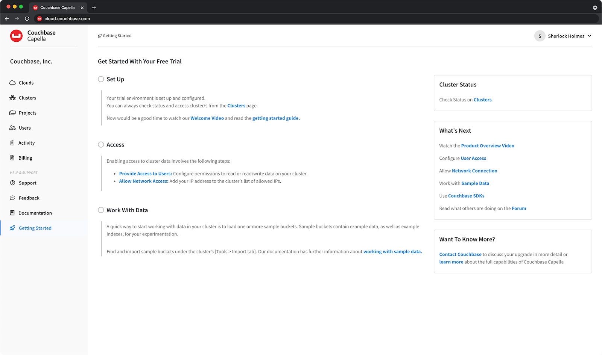
Task: View Users from the sidebar
Action: point(24,128)
